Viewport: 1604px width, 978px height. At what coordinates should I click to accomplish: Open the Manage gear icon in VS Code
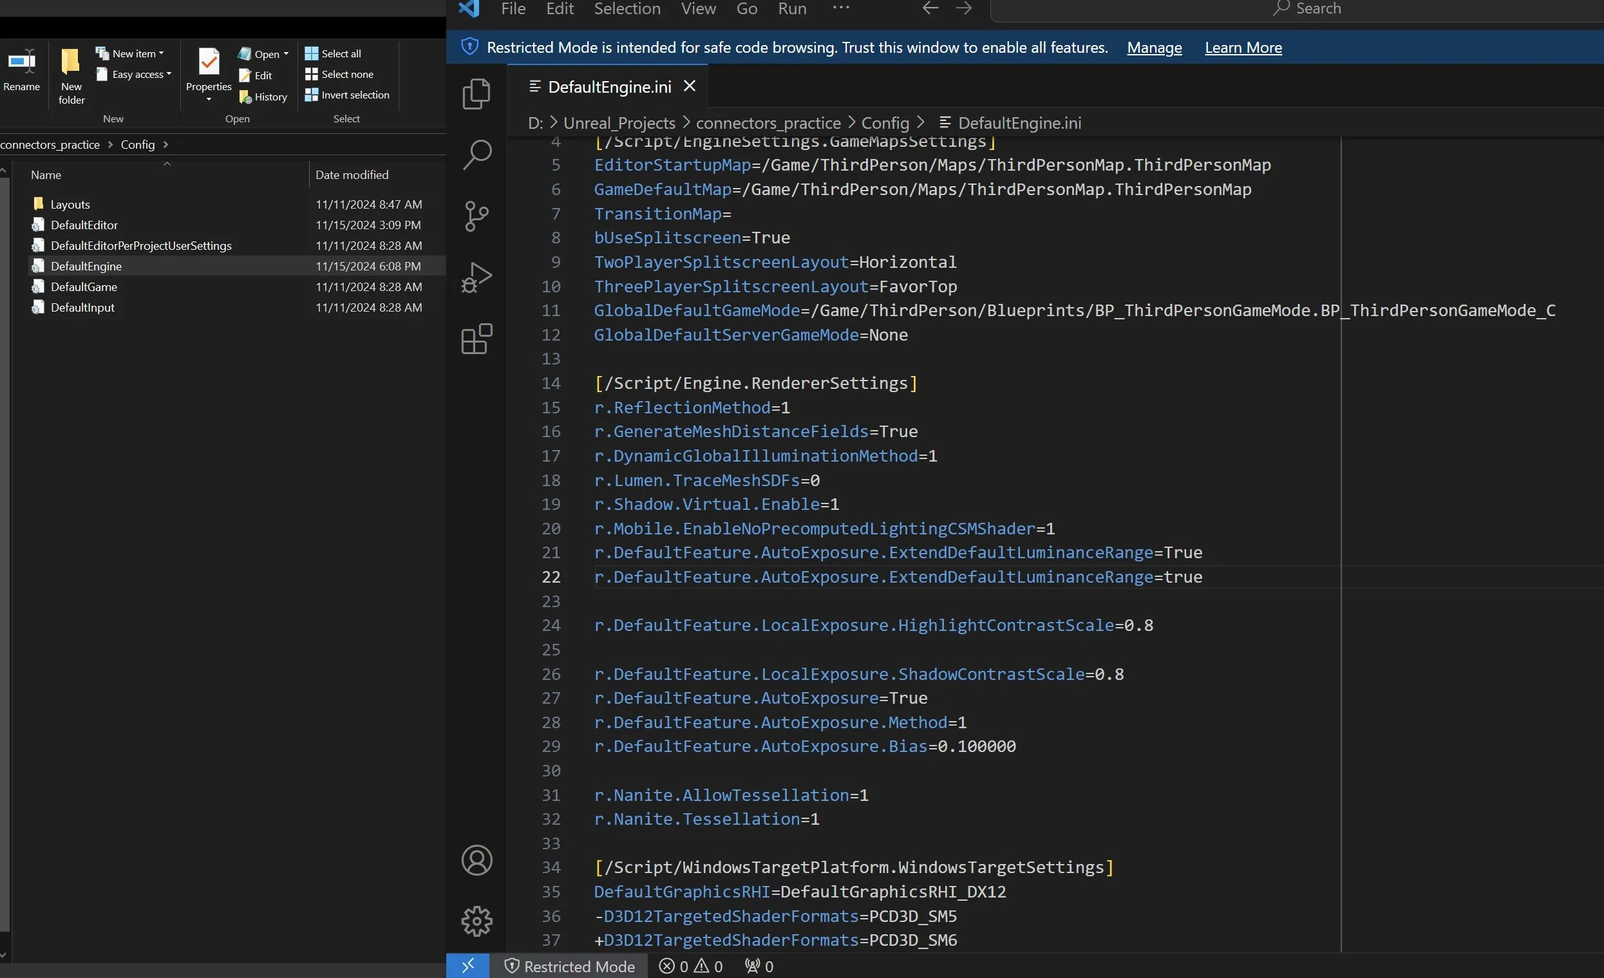tap(476, 921)
